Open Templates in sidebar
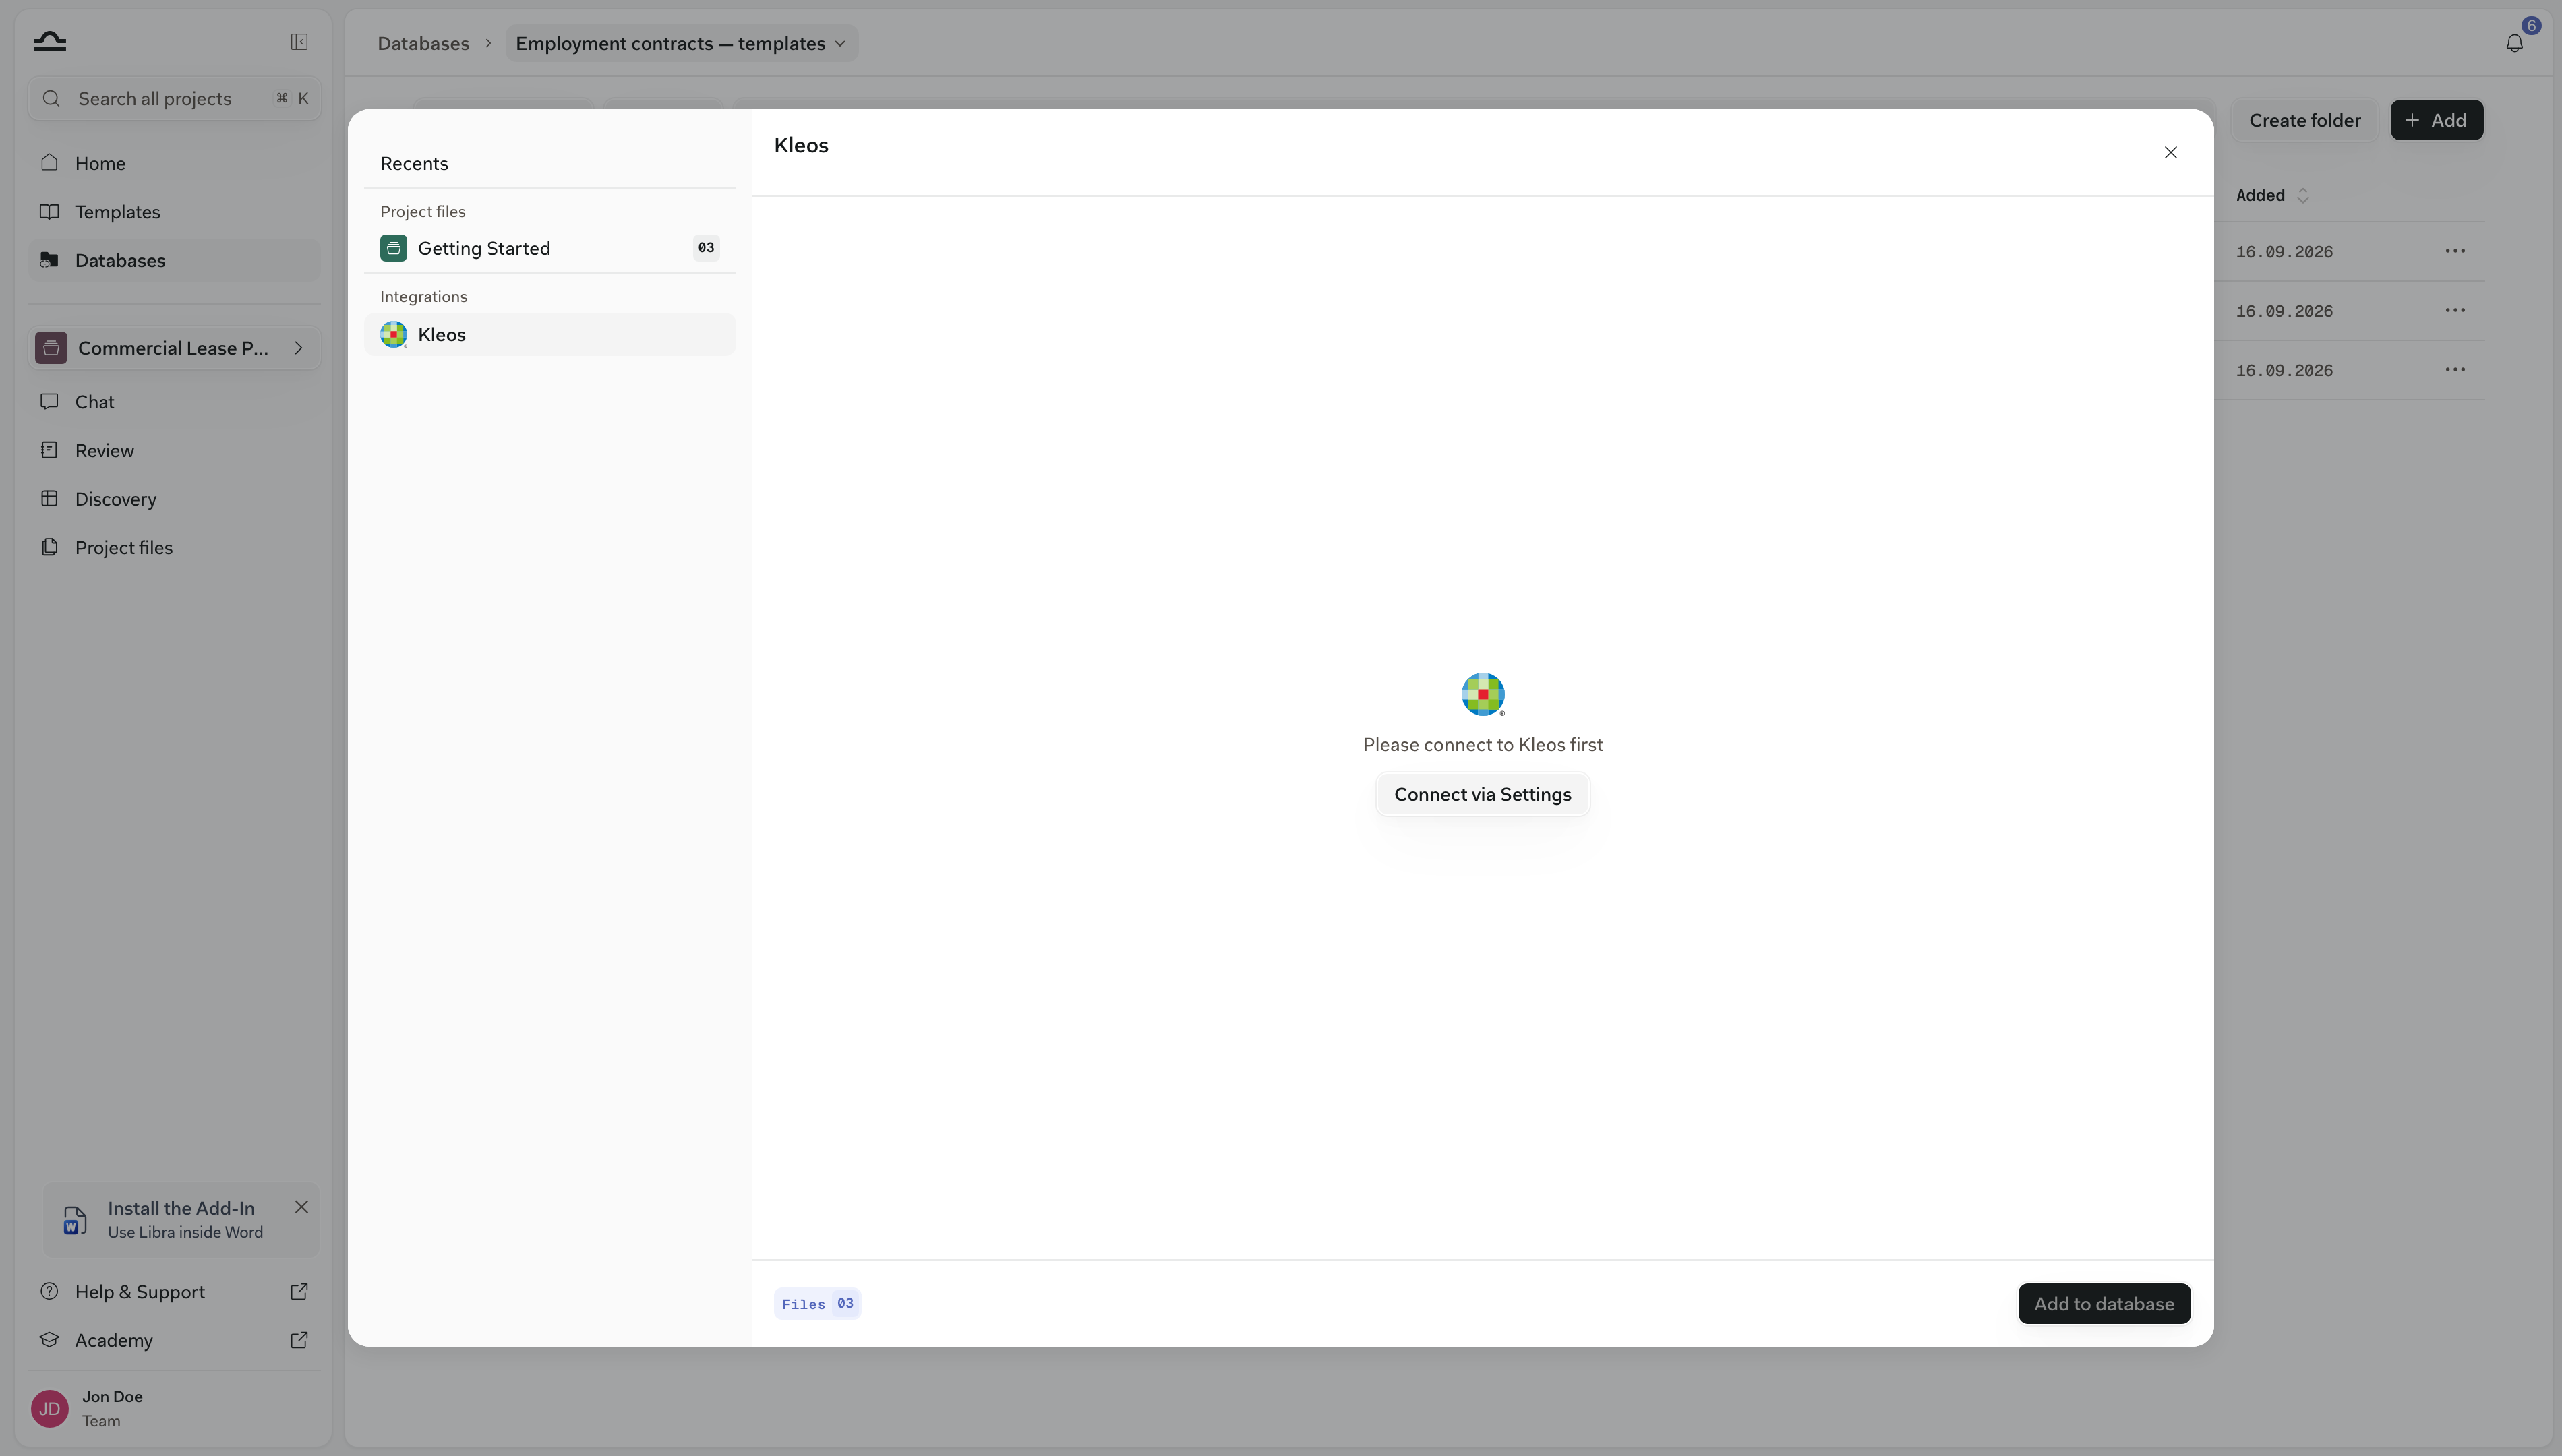 point(174,212)
